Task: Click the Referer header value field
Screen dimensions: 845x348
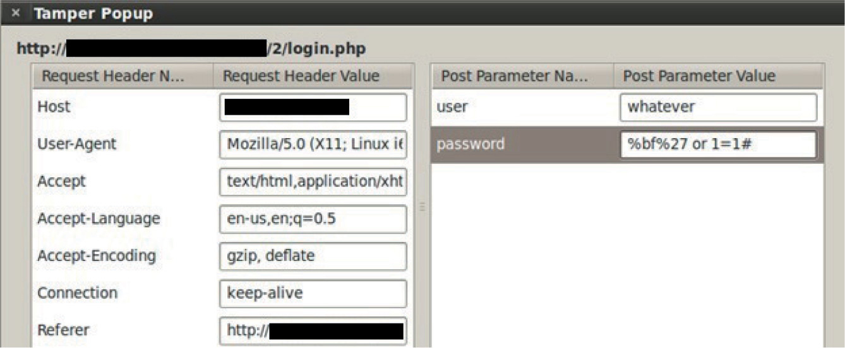Action: point(313,330)
